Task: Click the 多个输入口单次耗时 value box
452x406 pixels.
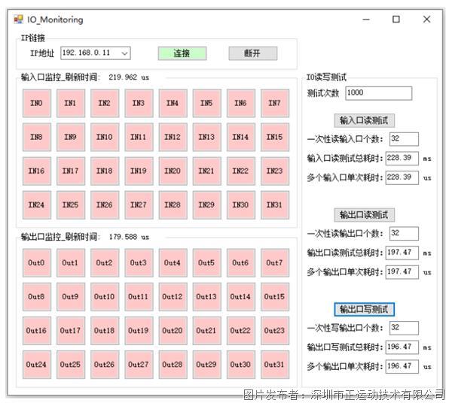Action: coord(402,177)
